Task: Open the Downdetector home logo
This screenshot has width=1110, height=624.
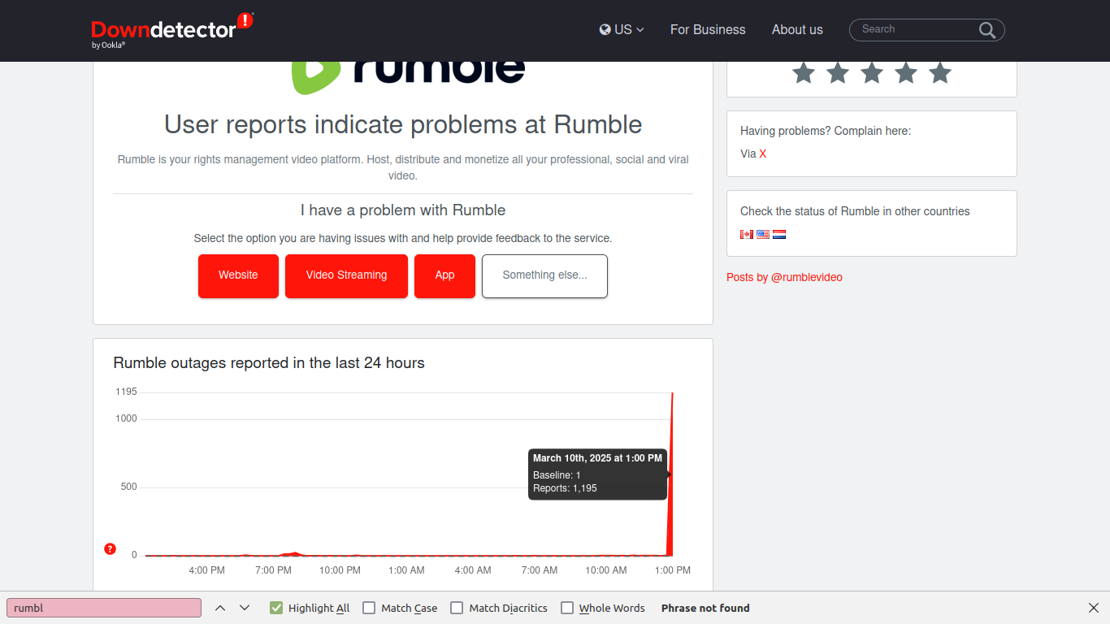Action: pyautogui.click(x=172, y=30)
